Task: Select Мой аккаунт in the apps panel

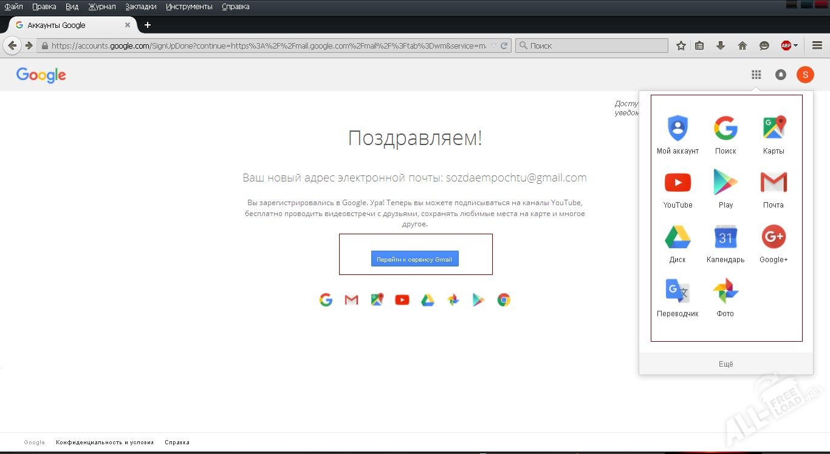Action: point(677,127)
